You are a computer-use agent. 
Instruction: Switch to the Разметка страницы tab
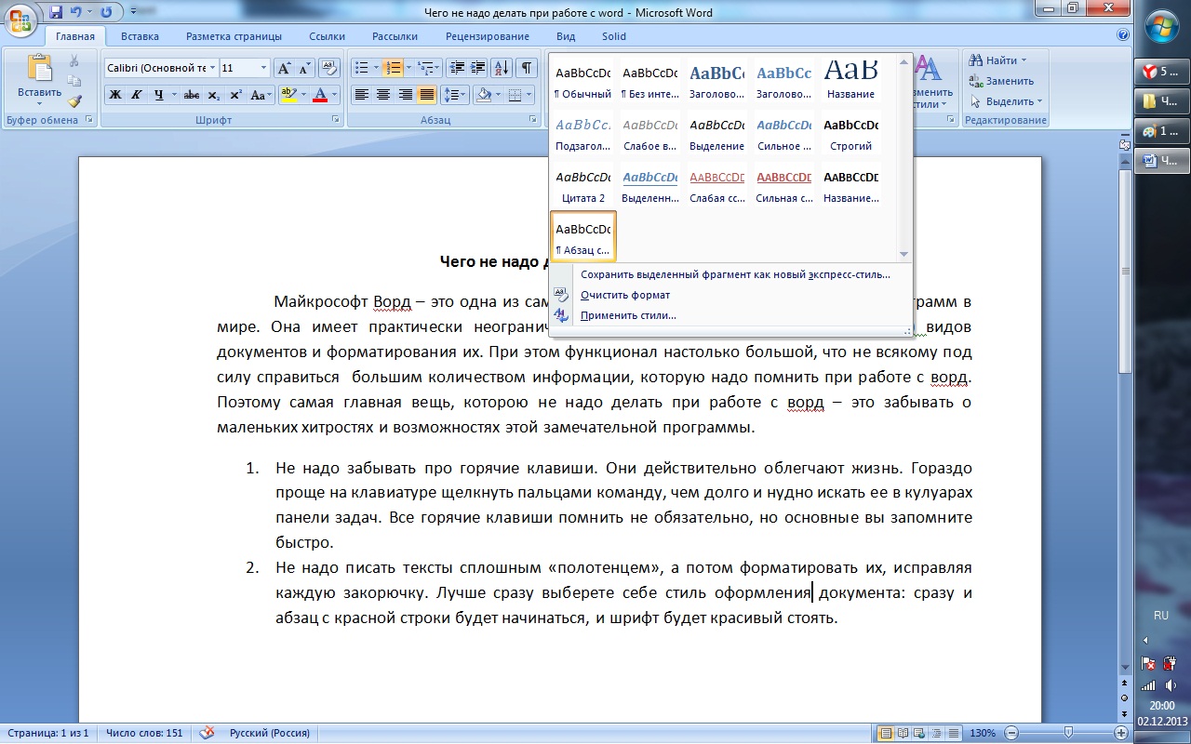(x=234, y=36)
